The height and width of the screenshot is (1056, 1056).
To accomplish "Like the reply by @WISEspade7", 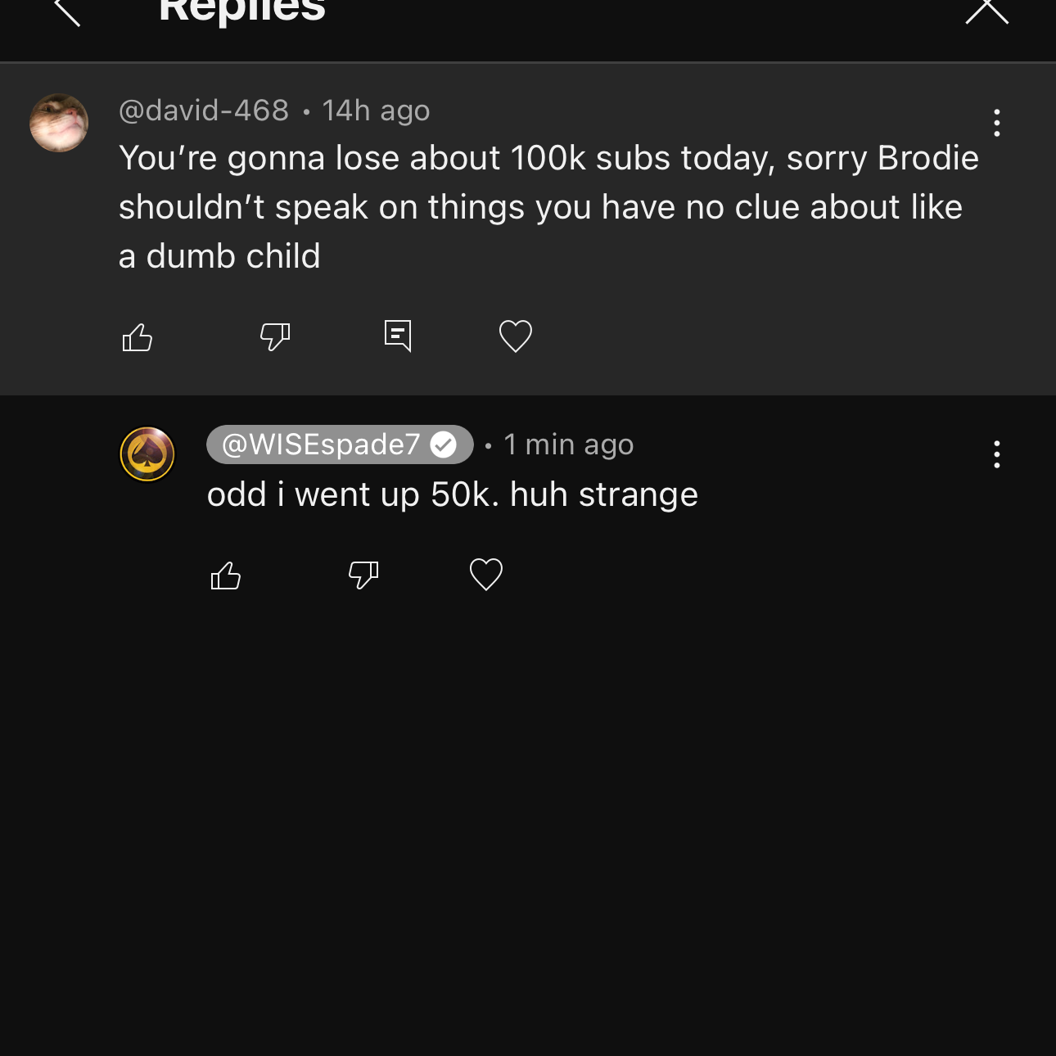I will (226, 575).
